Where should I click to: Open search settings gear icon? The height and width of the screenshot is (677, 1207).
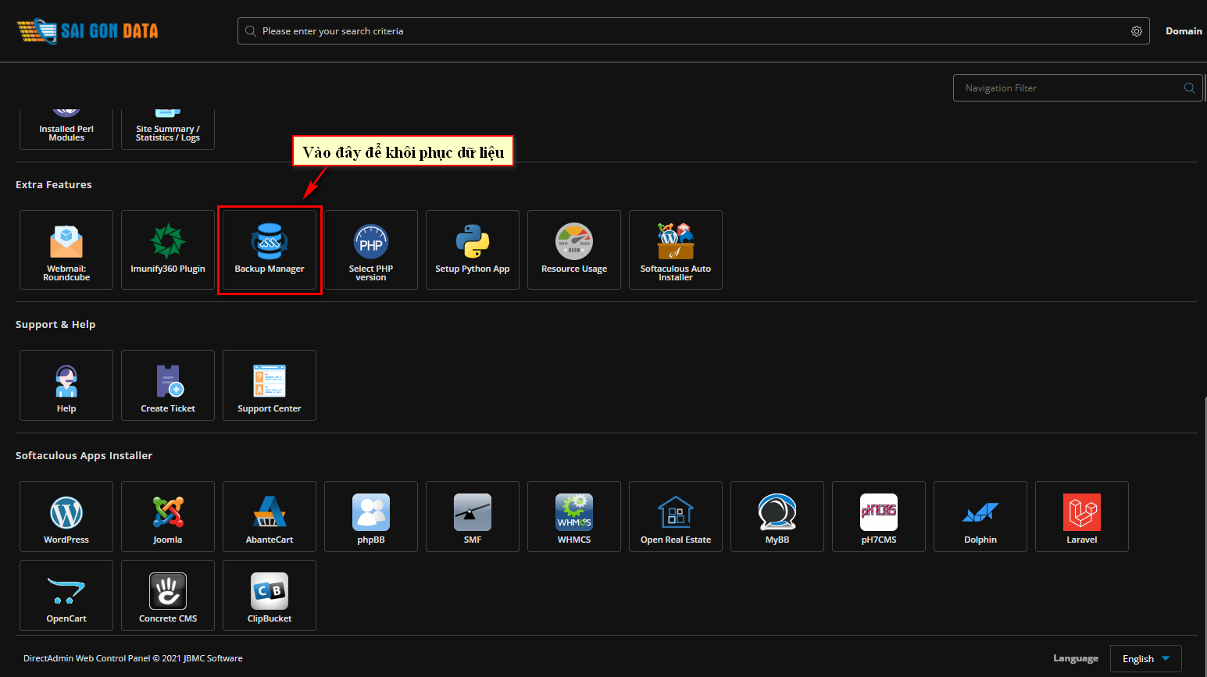point(1137,31)
